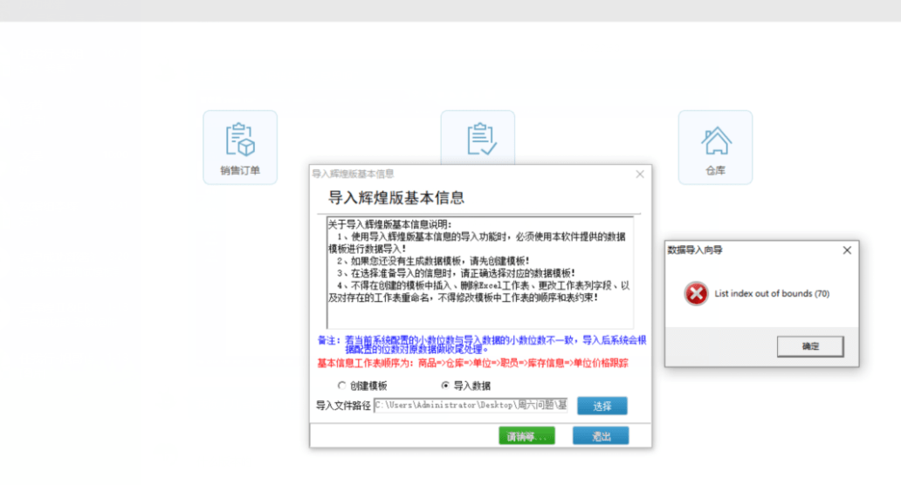
Task: Click the blue 备注 note text
Action: [482, 345]
